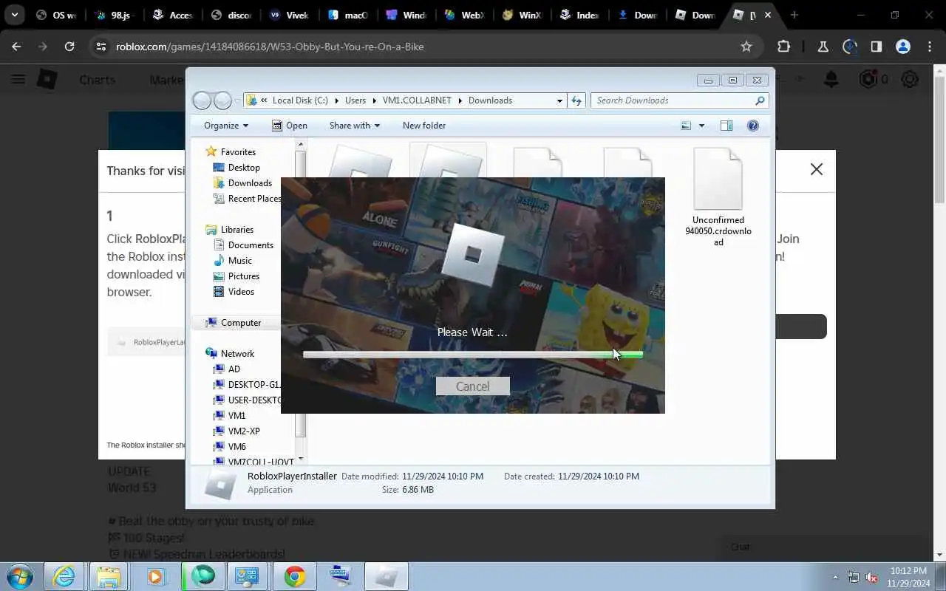Open Organize menu in Explorer
The image size is (946, 591).
[x=226, y=126]
